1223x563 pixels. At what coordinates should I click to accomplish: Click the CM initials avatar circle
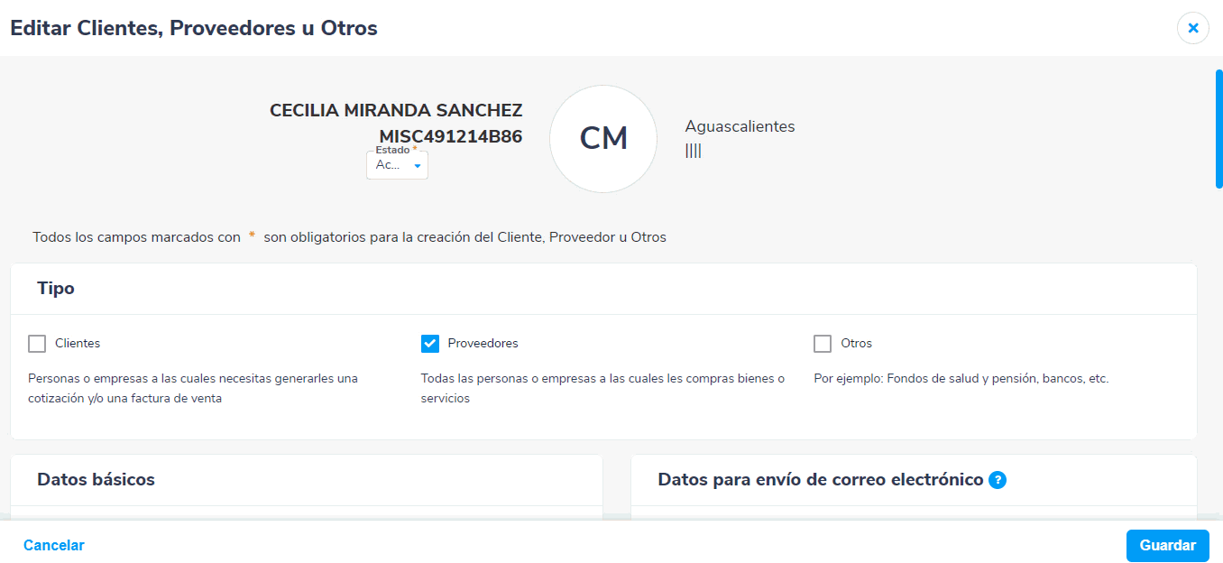click(603, 139)
